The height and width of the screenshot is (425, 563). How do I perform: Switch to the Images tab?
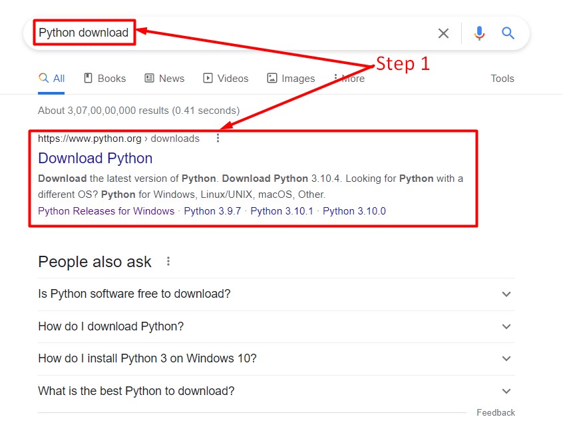point(291,79)
